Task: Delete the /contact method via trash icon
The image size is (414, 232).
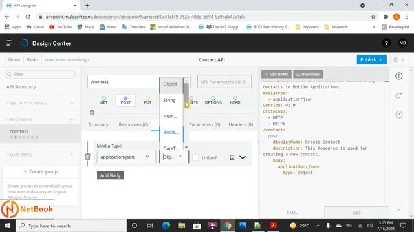Action: tap(92, 113)
